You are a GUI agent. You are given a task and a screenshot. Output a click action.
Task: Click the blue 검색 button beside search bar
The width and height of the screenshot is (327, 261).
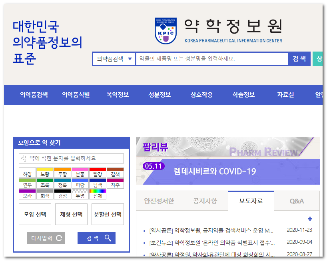[299, 59]
